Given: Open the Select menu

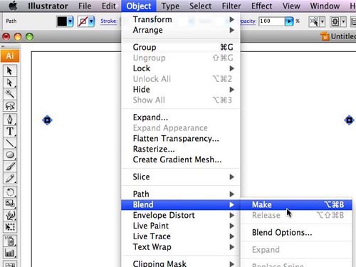Looking at the screenshot, I should click(x=200, y=6).
